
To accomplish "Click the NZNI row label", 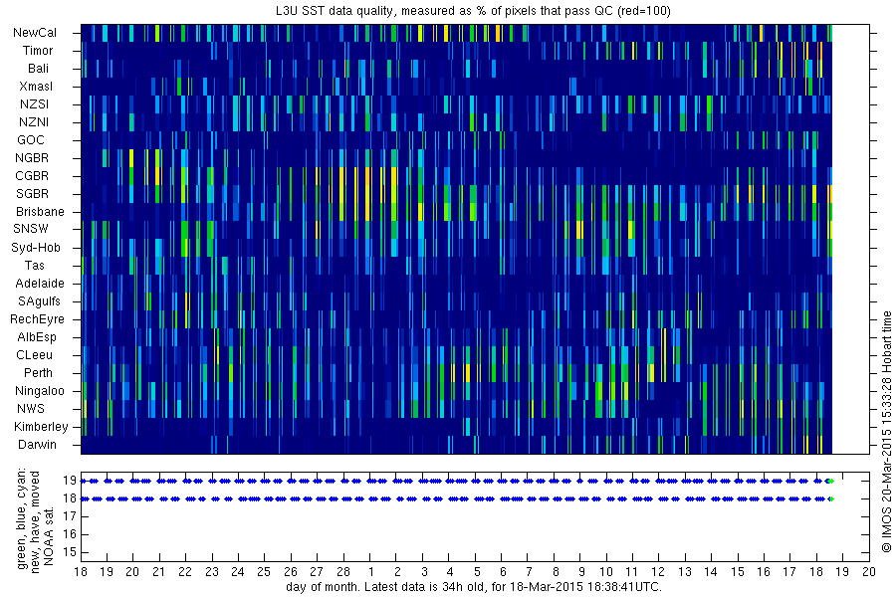I will click(34, 121).
